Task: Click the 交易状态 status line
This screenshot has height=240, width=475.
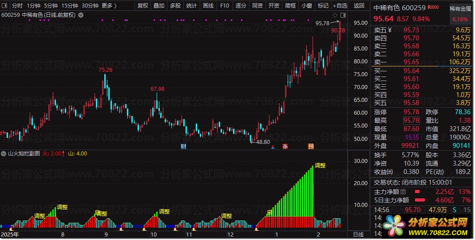Action: click(412, 182)
